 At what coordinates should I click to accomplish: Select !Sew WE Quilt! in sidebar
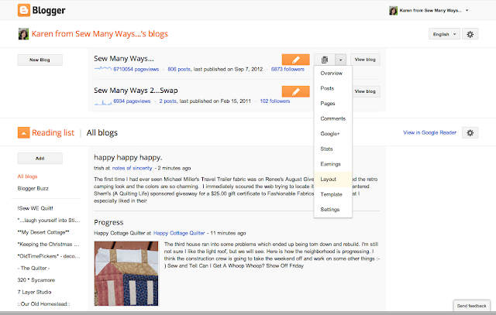(x=35, y=208)
